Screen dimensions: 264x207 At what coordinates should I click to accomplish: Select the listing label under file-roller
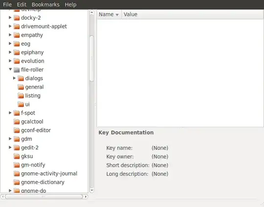tap(33, 96)
